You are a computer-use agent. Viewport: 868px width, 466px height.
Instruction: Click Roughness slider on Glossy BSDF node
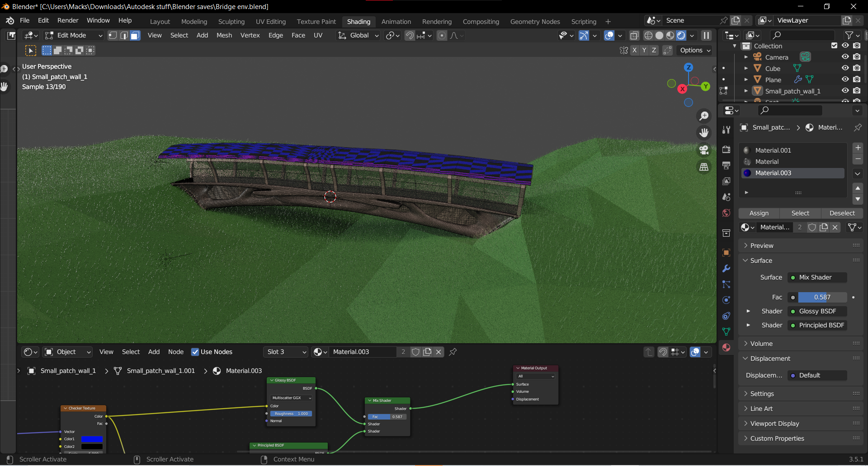click(291, 414)
